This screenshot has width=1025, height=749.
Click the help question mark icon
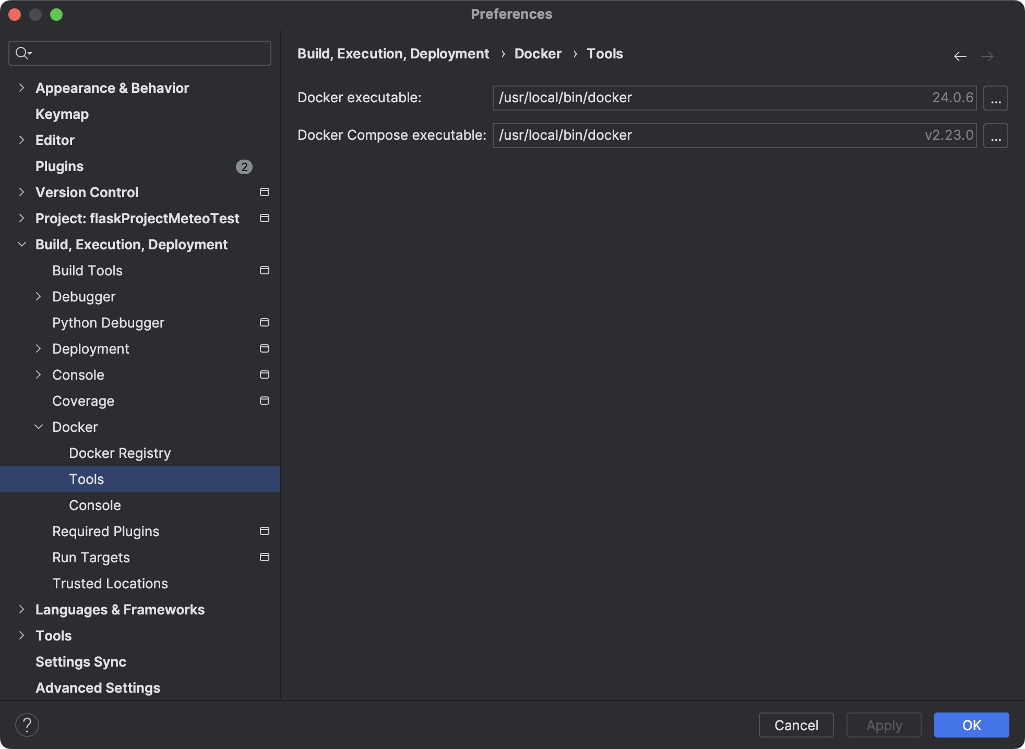tap(27, 724)
